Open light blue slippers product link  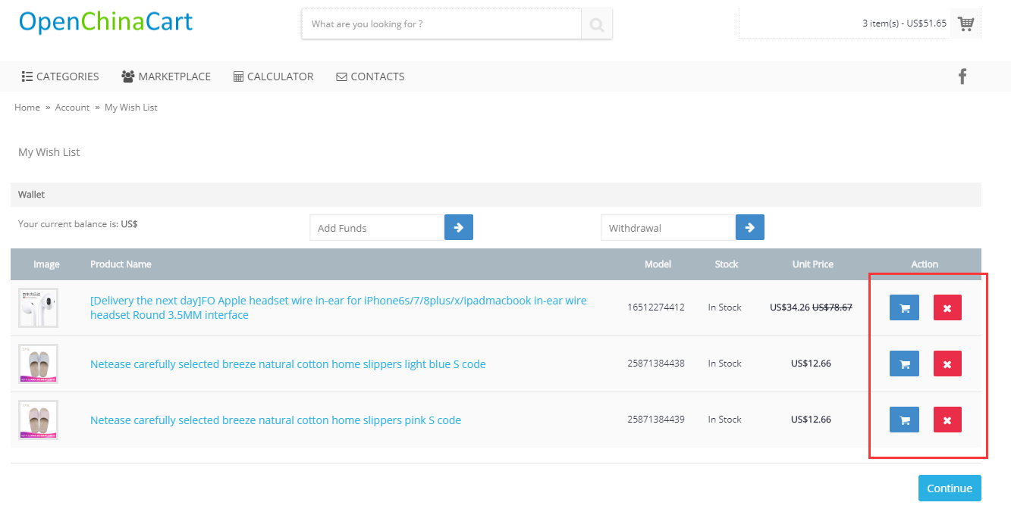[x=288, y=364]
